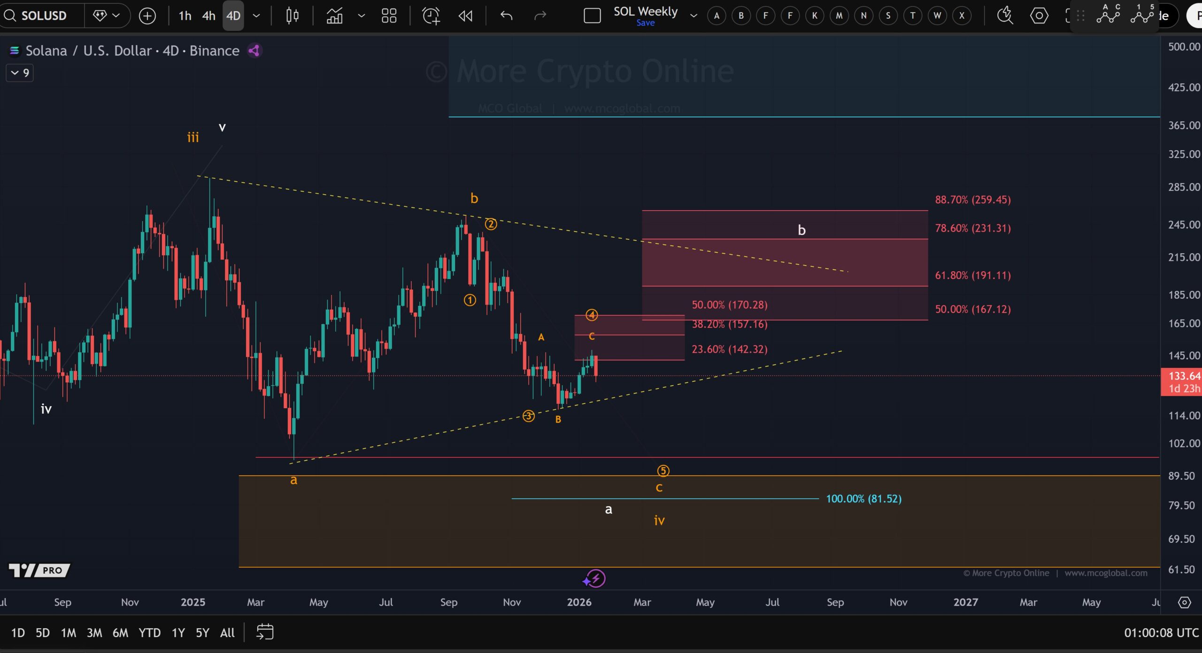Open the Indicators panel

(335, 15)
